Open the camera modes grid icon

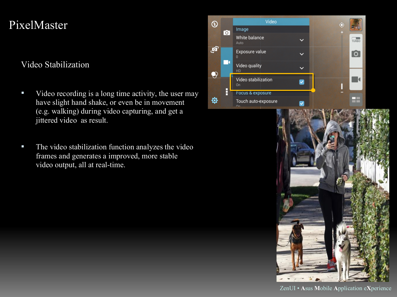pos(356,100)
